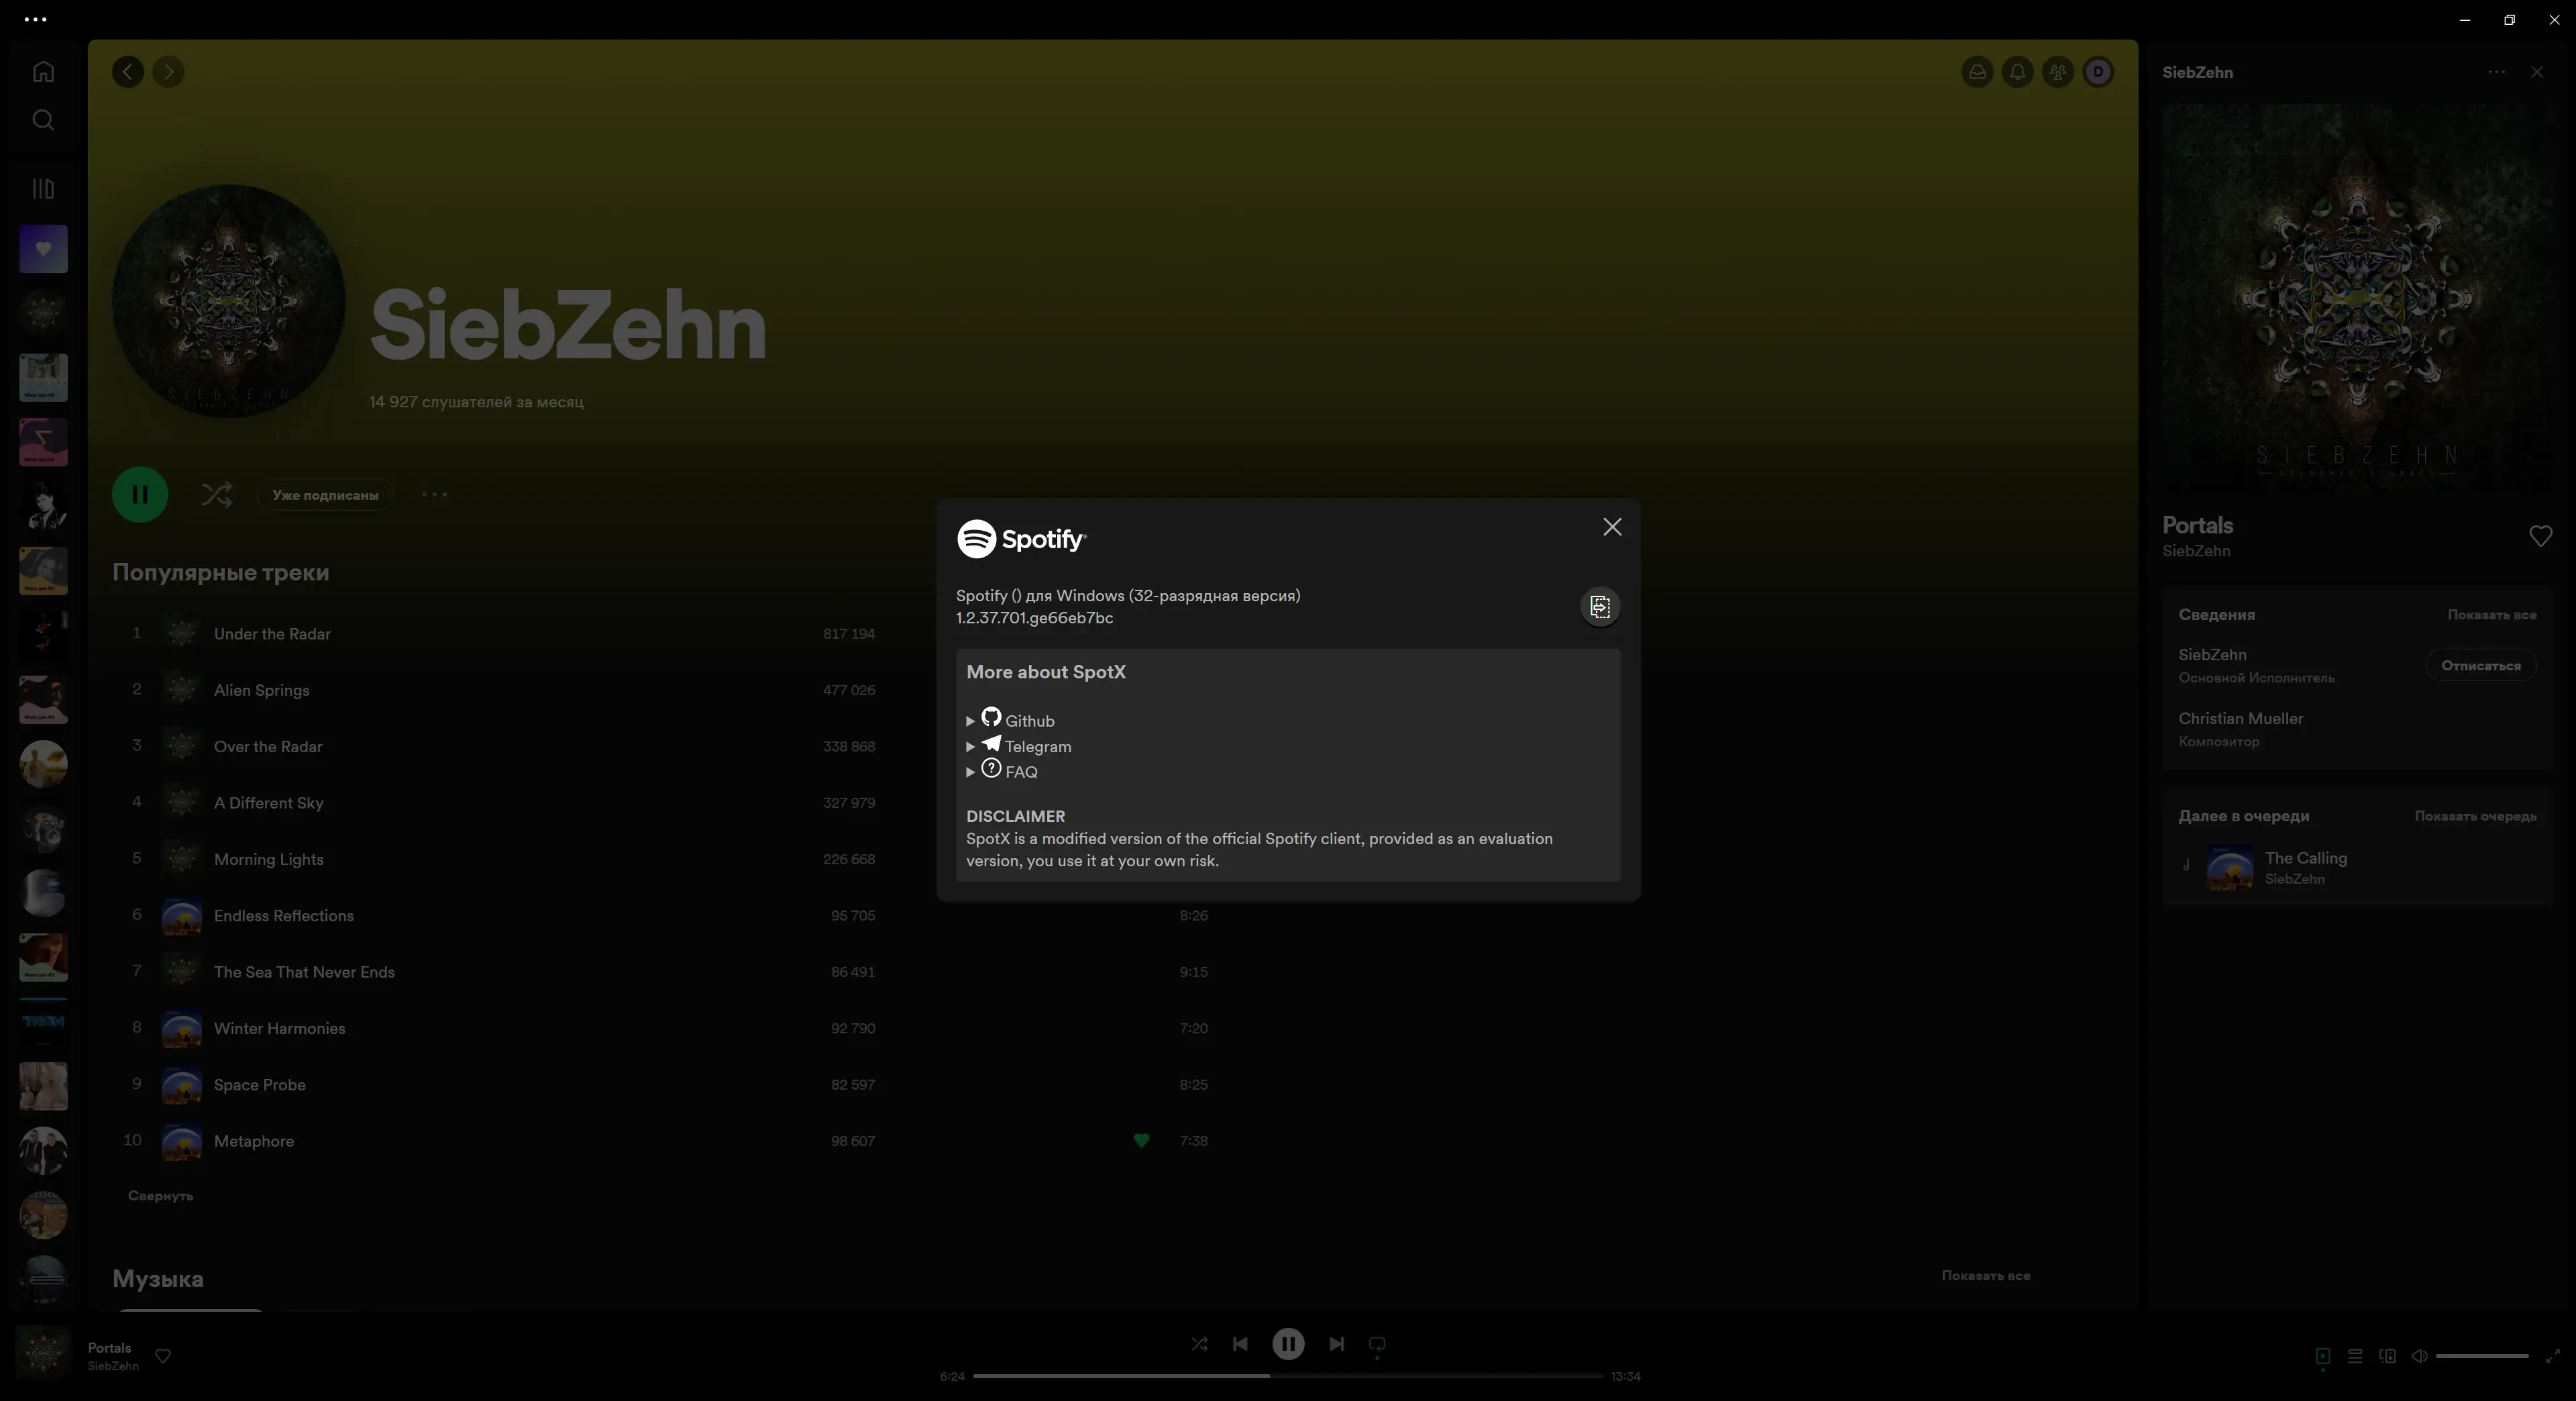This screenshot has height=1401, width=2576.
Task: Expand the Github disclosure triangle
Action: coord(970,721)
